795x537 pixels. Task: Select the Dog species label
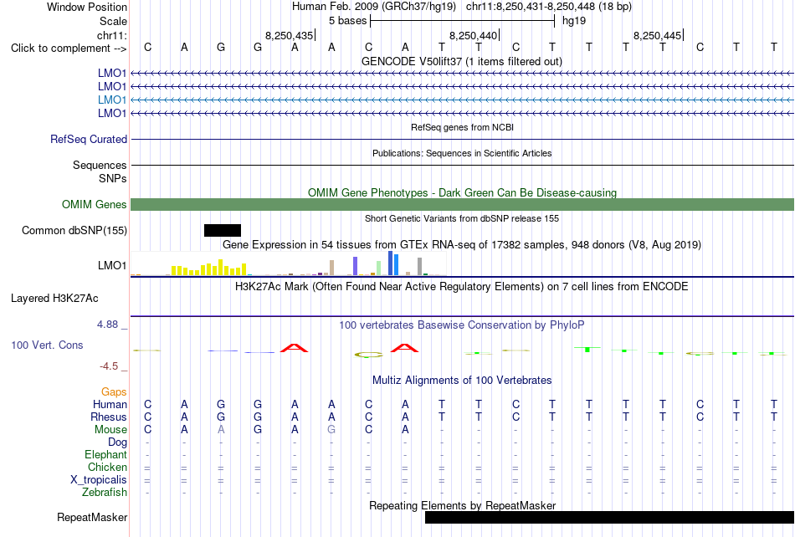118,442
